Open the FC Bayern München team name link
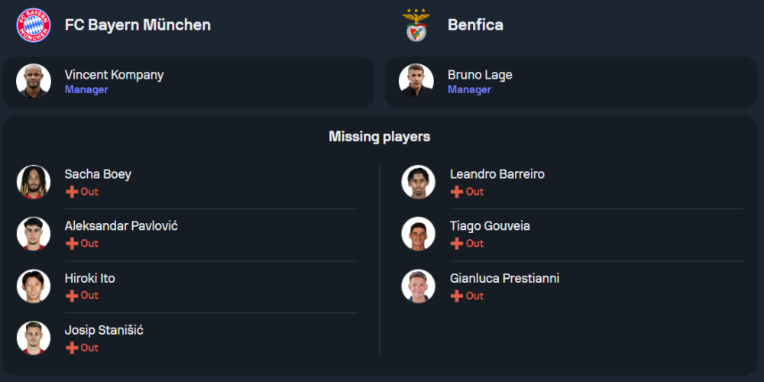The height and width of the screenshot is (382, 764). (138, 25)
